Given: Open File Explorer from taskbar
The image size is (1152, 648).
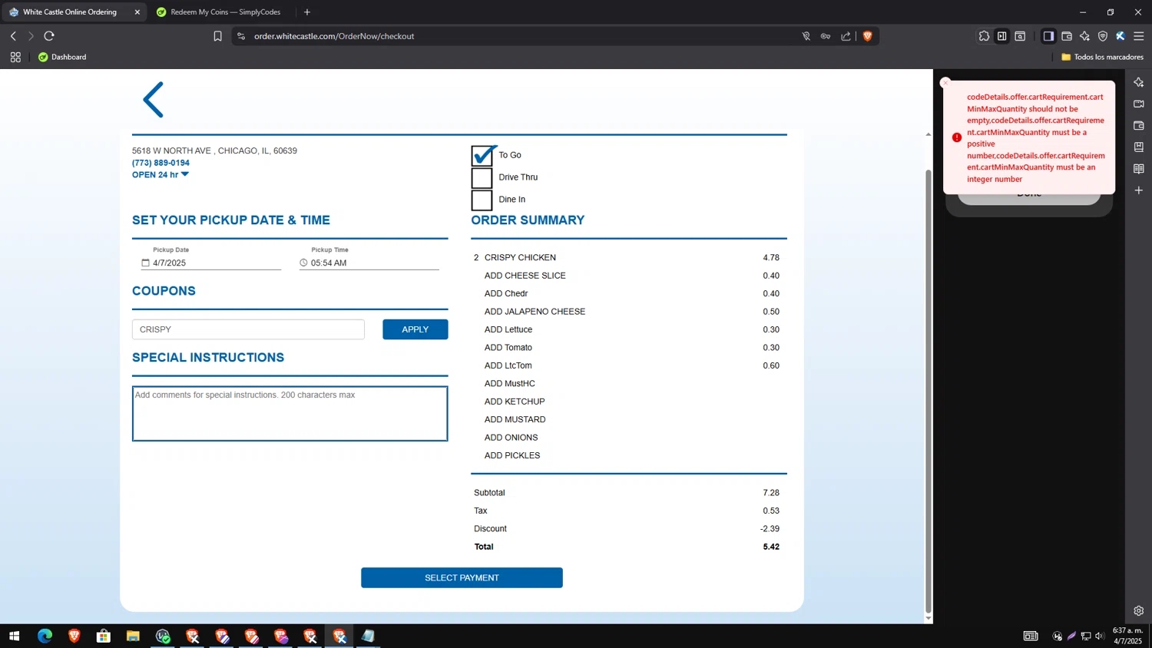Looking at the screenshot, I should tap(133, 636).
